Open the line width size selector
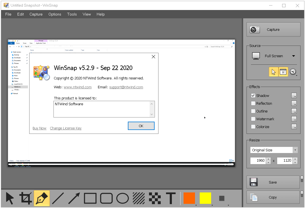 click(222, 198)
